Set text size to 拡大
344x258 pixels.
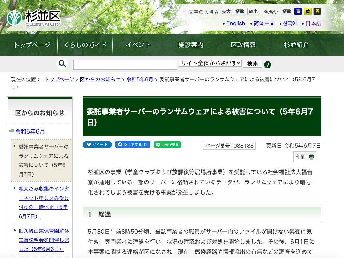point(226,11)
